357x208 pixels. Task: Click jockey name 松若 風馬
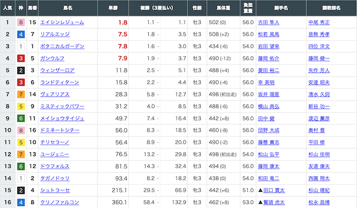(x=268, y=35)
